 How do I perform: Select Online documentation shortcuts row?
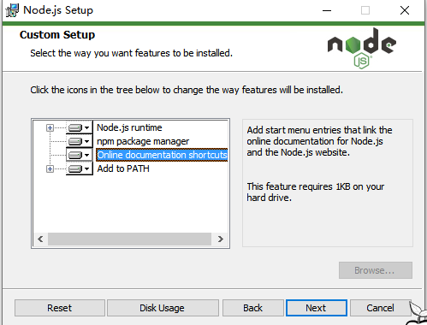[x=162, y=155]
